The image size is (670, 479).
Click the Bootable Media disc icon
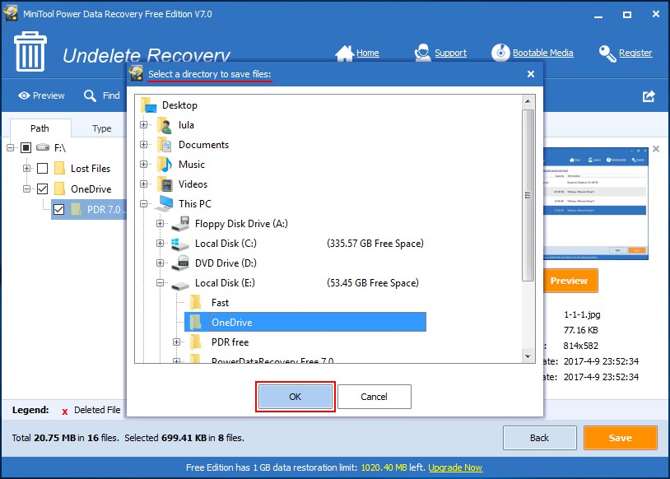[x=500, y=53]
